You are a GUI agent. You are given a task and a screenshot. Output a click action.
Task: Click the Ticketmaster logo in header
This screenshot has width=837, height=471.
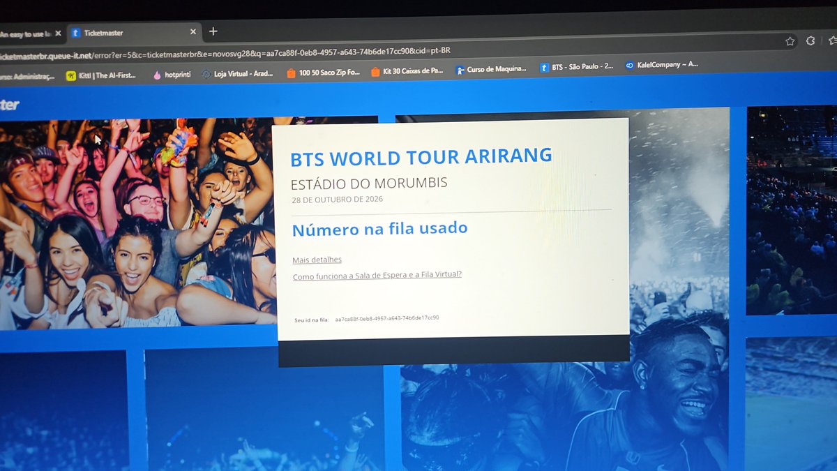(9, 105)
